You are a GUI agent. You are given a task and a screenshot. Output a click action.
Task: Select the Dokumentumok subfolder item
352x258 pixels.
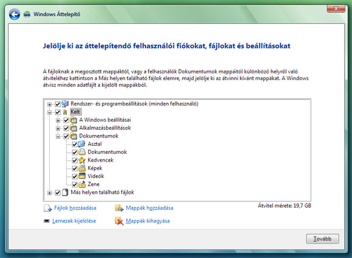pyautogui.click(x=107, y=152)
